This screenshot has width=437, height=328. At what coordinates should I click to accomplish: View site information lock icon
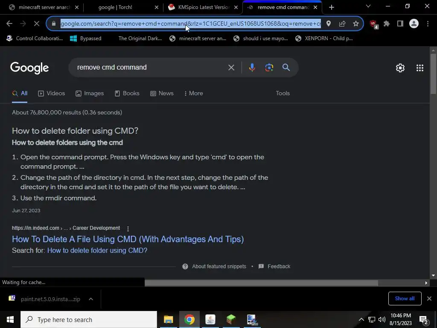tap(54, 24)
